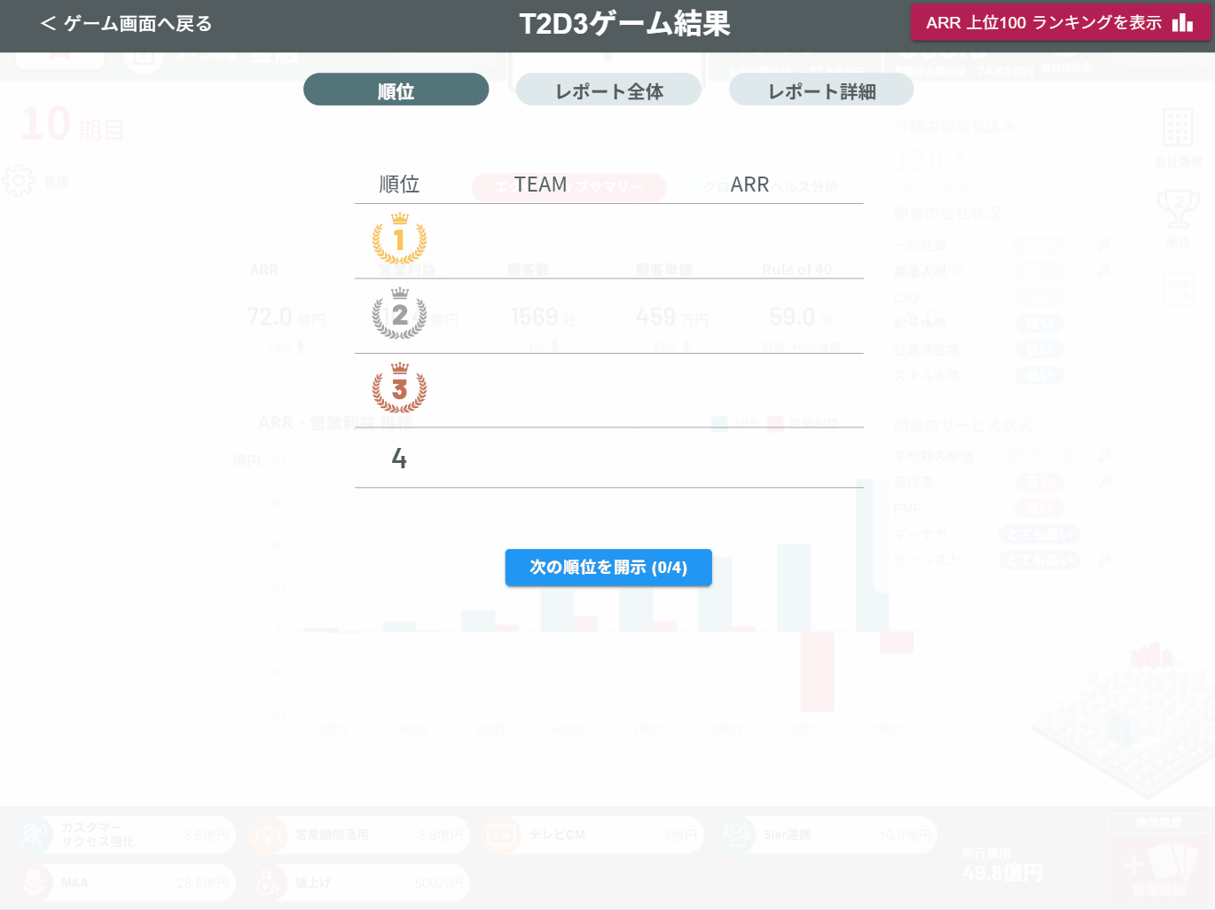Show the ARR 上位100 ranking
The height and width of the screenshot is (910, 1215).
[x=1060, y=23]
